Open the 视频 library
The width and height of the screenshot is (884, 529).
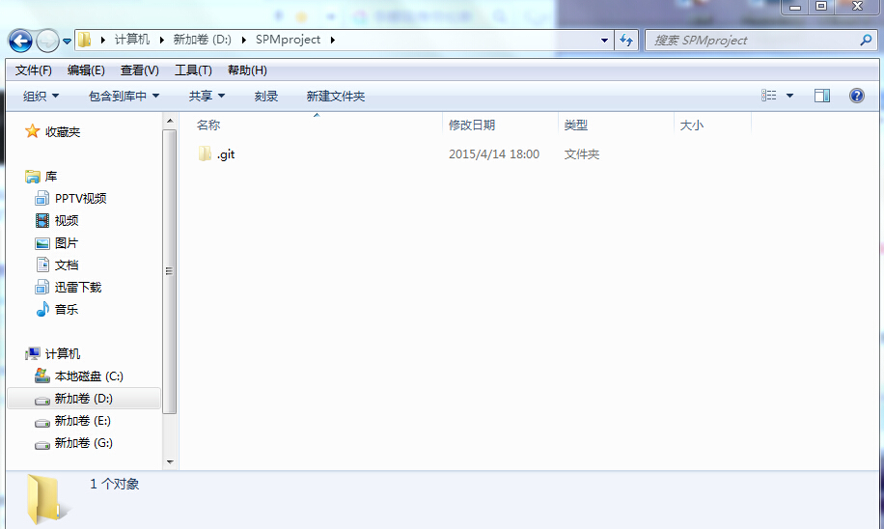67,220
